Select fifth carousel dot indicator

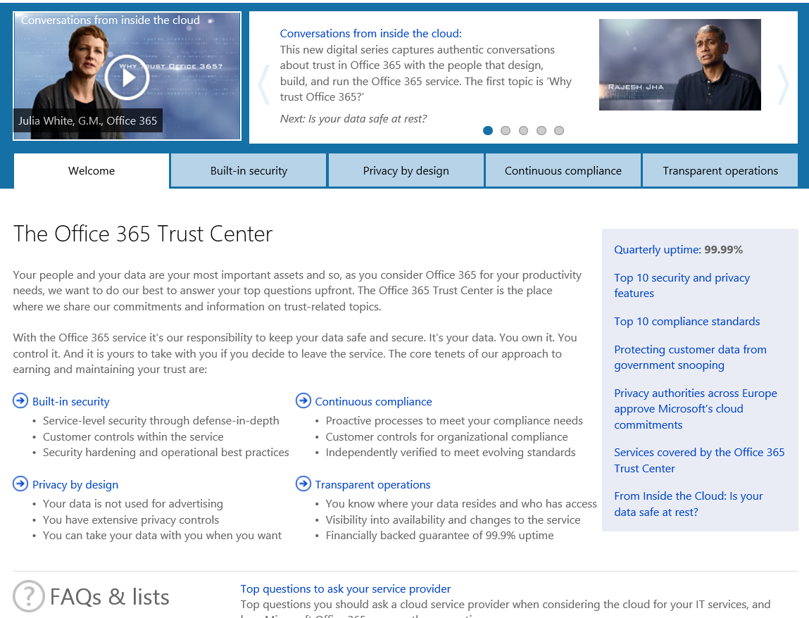(559, 130)
